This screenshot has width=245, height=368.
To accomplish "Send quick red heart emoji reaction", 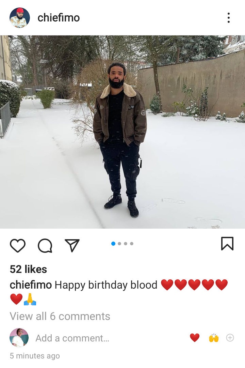I will click(x=195, y=338).
